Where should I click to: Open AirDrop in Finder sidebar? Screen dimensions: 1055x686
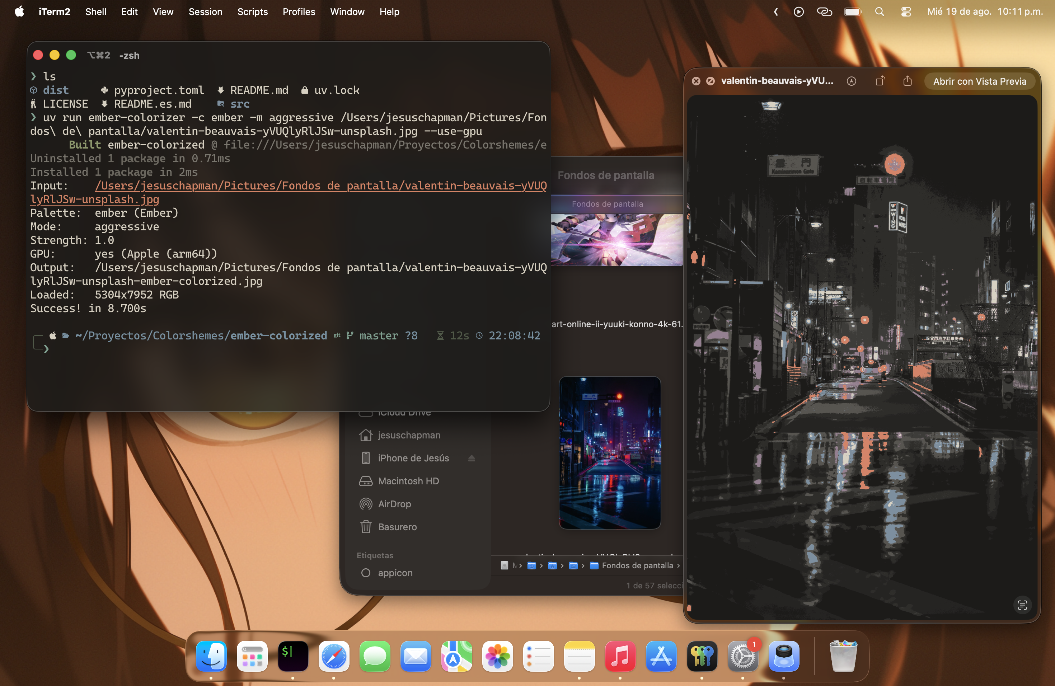tap(394, 504)
